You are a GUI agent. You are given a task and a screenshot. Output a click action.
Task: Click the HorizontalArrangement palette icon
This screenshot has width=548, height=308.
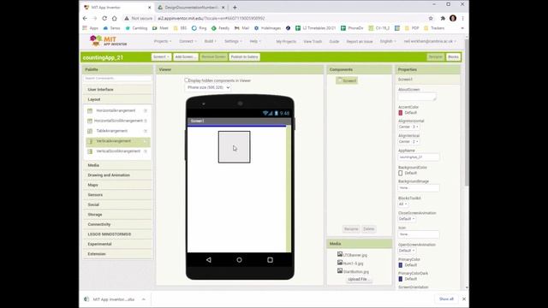(x=90, y=110)
